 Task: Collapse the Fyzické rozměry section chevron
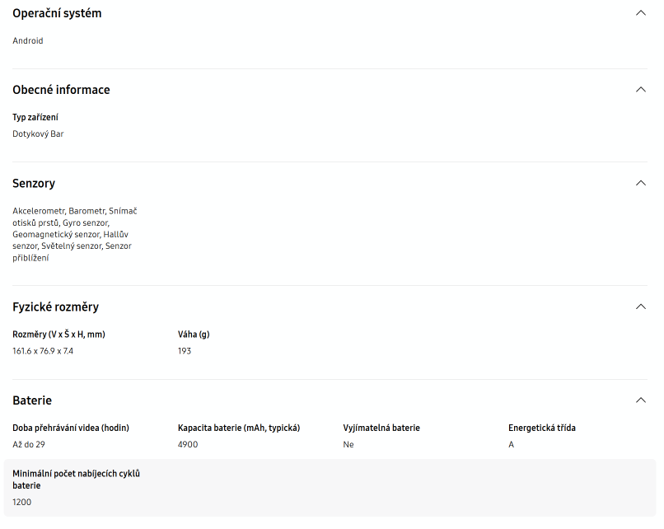[x=641, y=307]
